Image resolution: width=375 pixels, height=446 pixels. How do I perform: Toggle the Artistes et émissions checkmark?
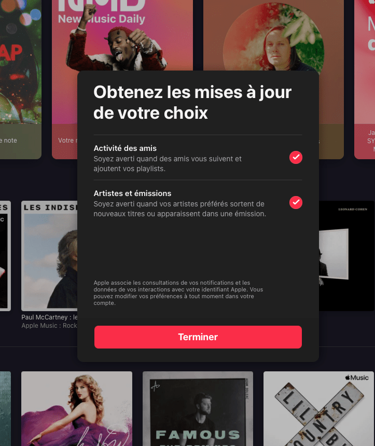click(296, 203)
